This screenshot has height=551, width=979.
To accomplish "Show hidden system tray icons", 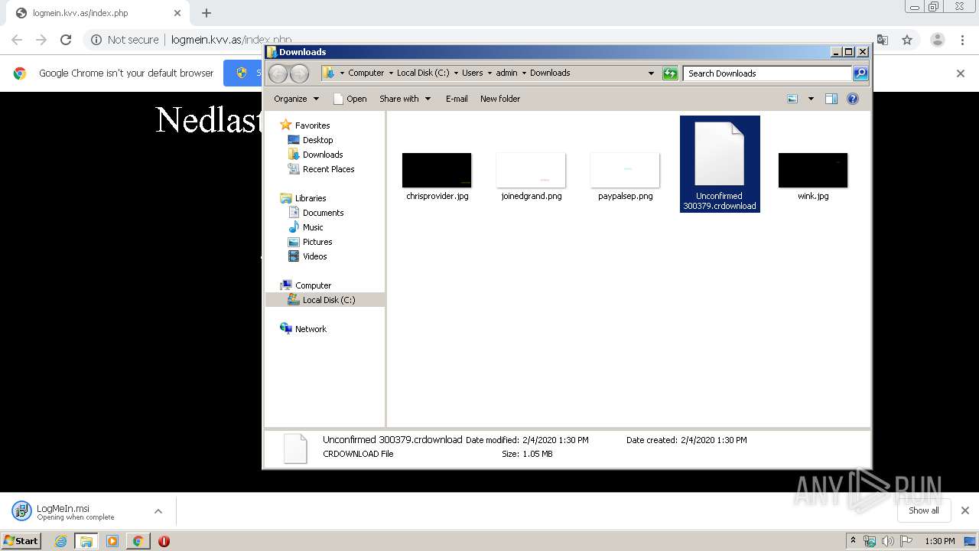I will (853, 540).
